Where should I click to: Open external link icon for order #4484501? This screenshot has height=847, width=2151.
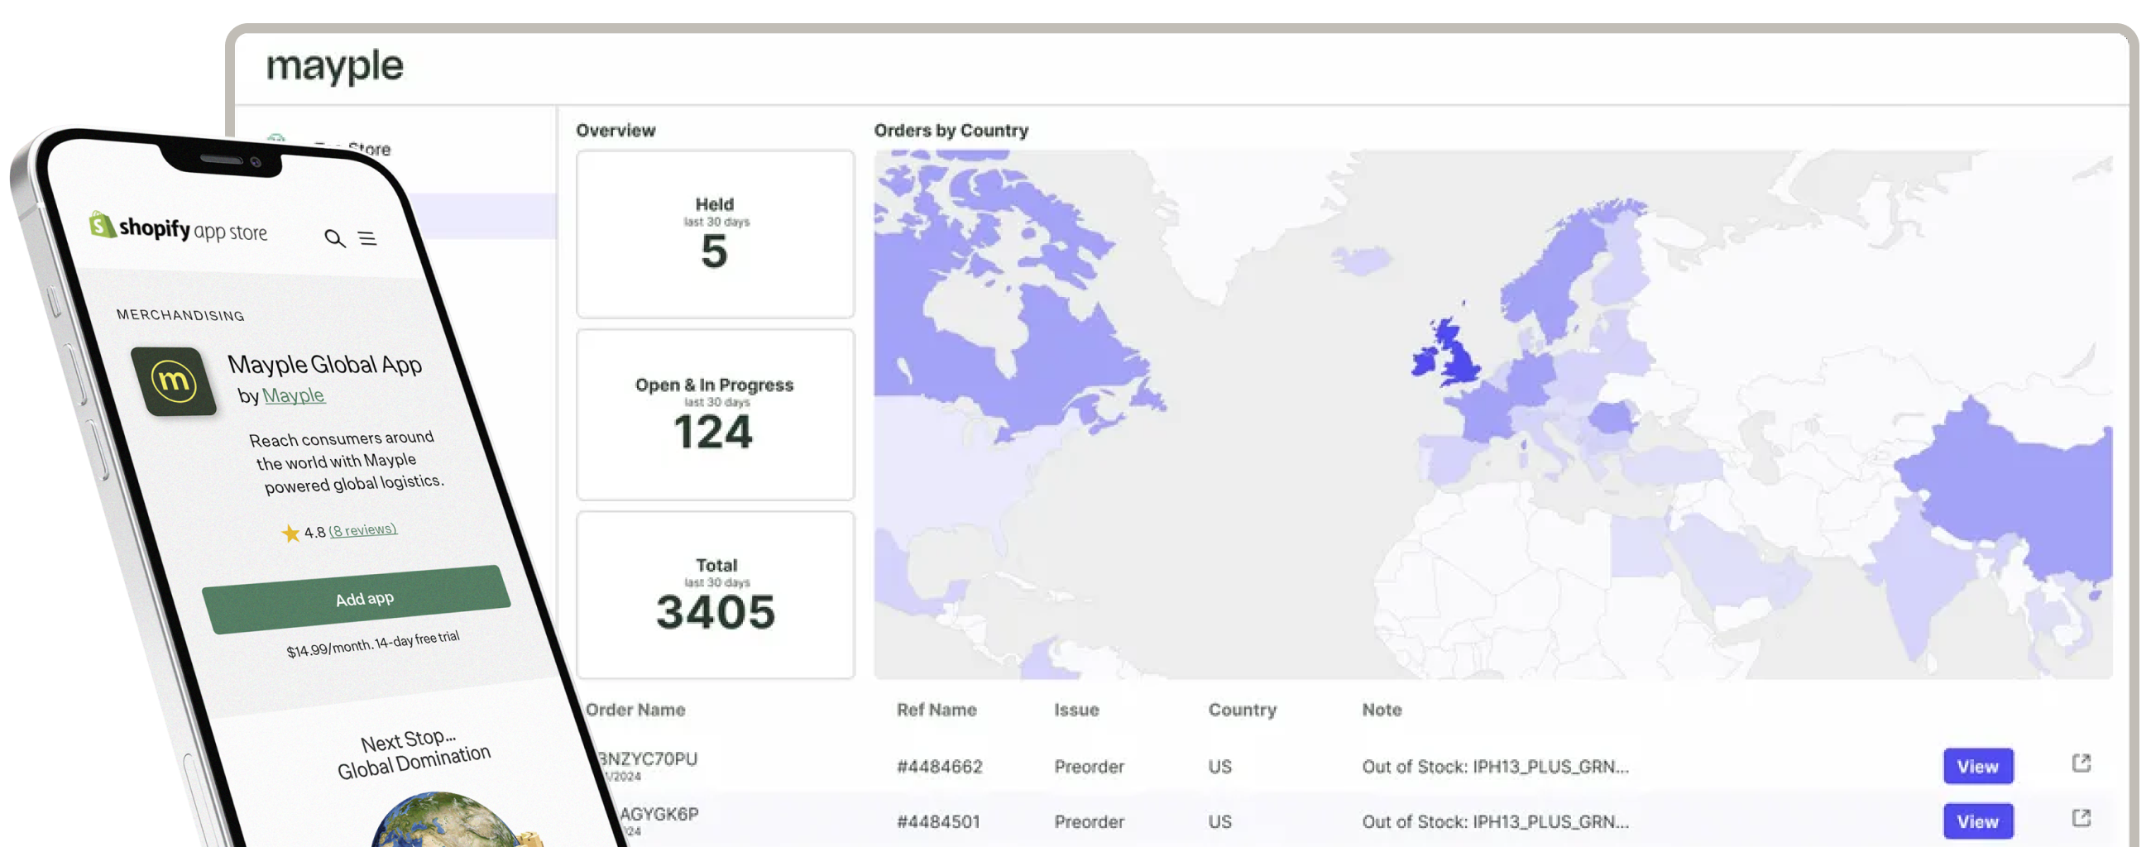2081,818
